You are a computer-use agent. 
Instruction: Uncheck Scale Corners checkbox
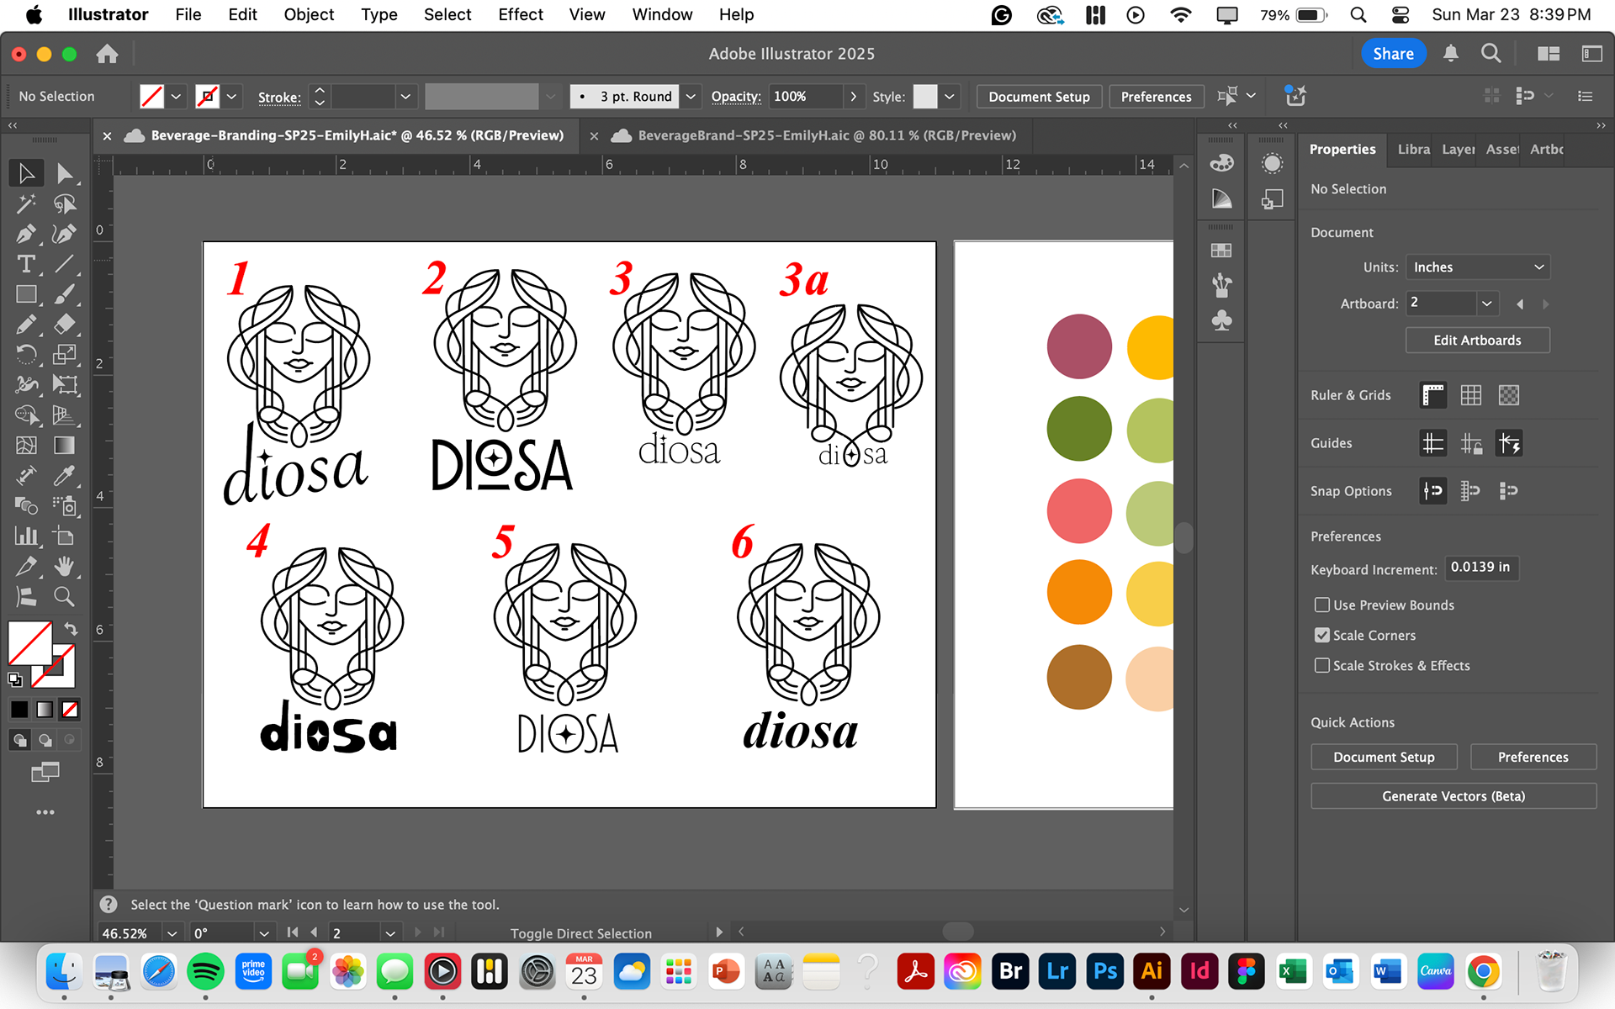pos(1322,635)
